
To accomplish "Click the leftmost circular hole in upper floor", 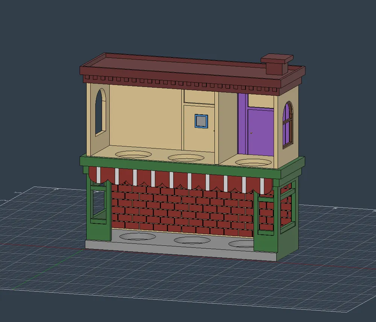I will coord(133,154).
